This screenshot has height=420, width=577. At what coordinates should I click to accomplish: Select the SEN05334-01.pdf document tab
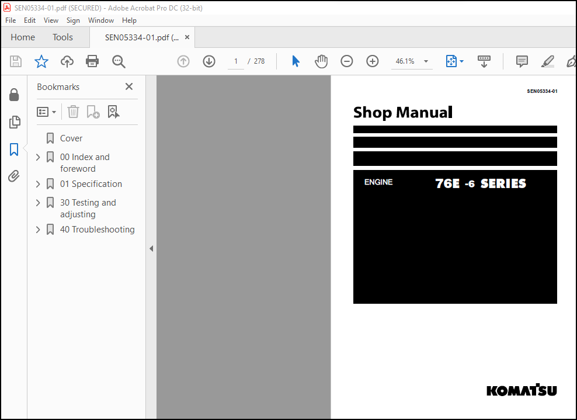point(142,37)
